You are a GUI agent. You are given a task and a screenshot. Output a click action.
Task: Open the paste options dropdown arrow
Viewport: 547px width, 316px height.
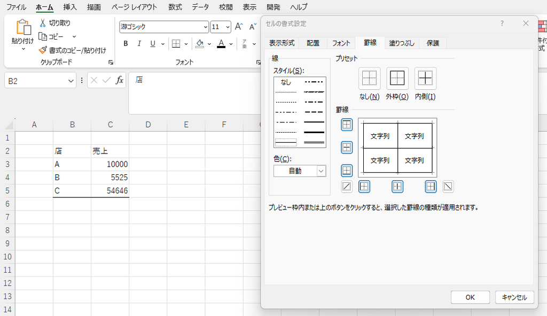click(24, 49)
